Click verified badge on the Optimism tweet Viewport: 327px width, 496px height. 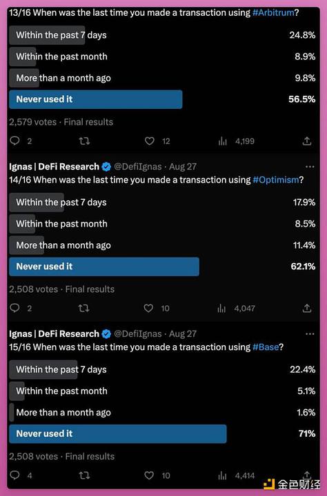coord(106,167)
